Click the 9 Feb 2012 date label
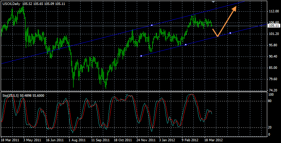Viewport: 281px width, 143px height. click(191, 140)
